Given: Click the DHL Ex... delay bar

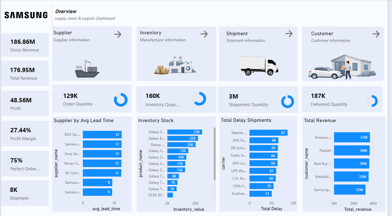Looking at the screenshot, I should point(264,140).
